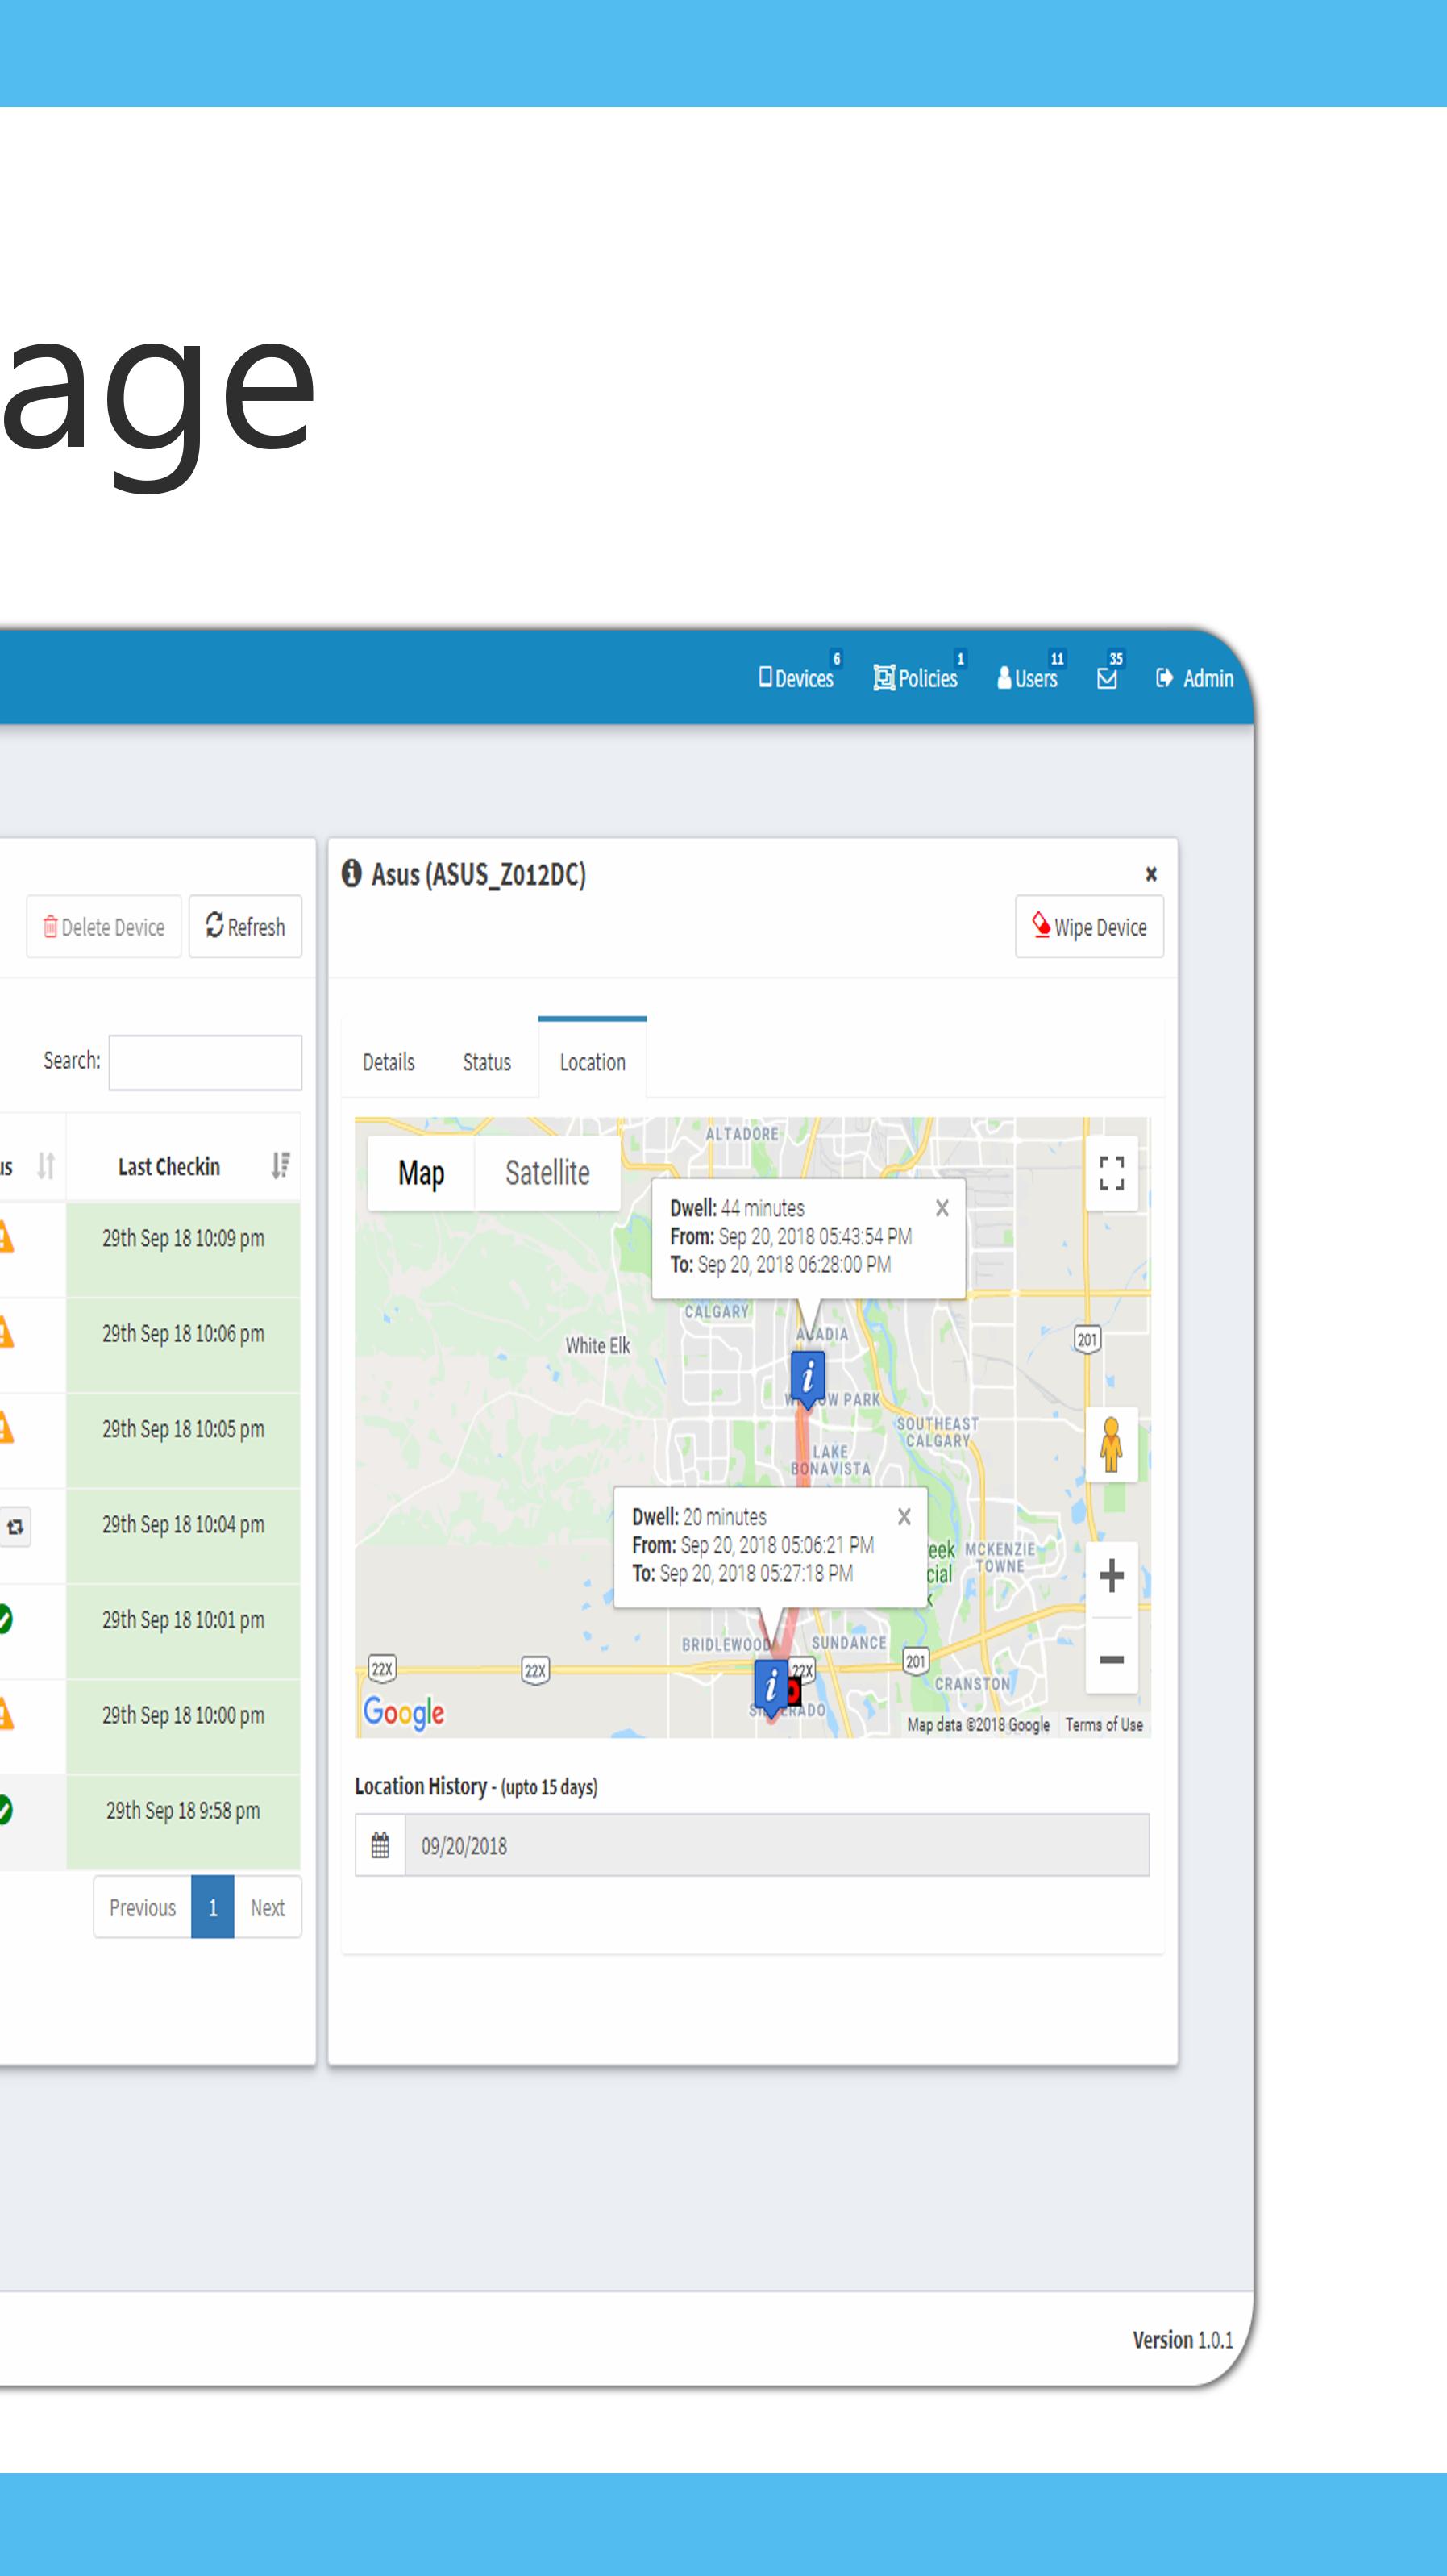Select page 1 in the pagination
Image resolution: width=1447 pixels, height=2576 pixels.
(213, 1907)
